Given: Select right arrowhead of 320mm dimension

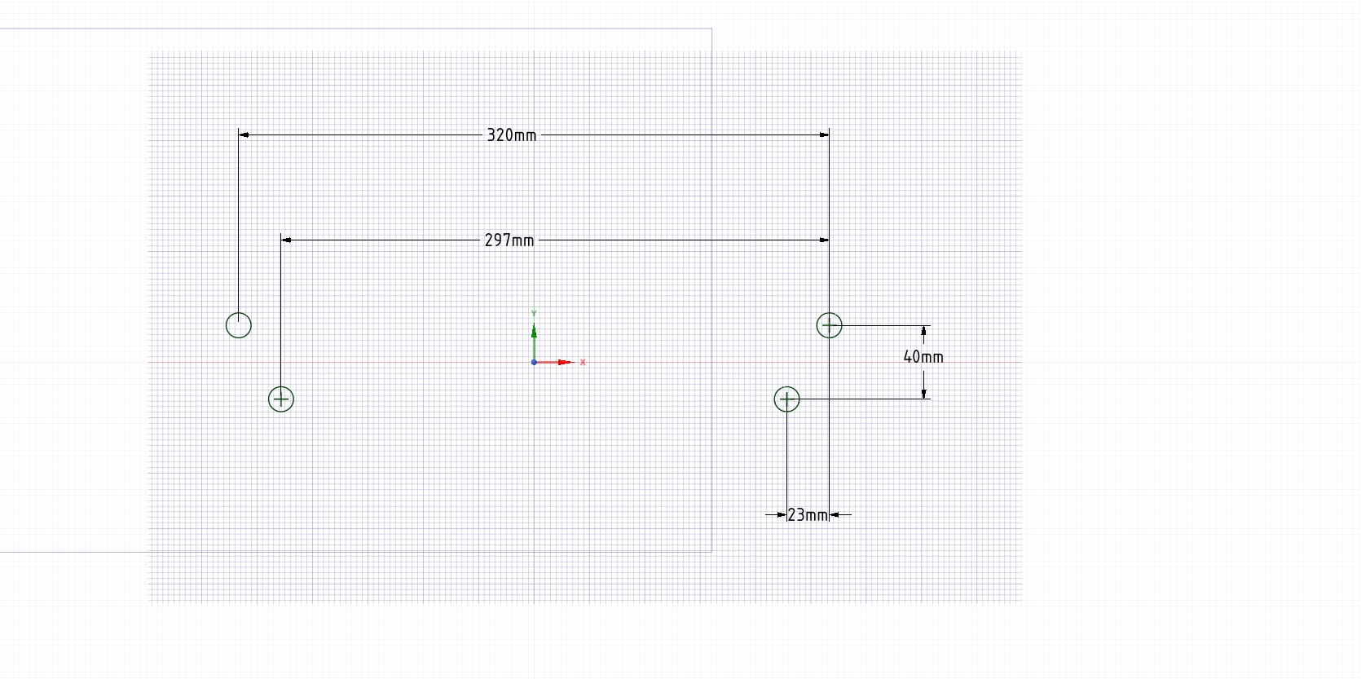Looking at the screenshot, I should (x=824, y=135).
